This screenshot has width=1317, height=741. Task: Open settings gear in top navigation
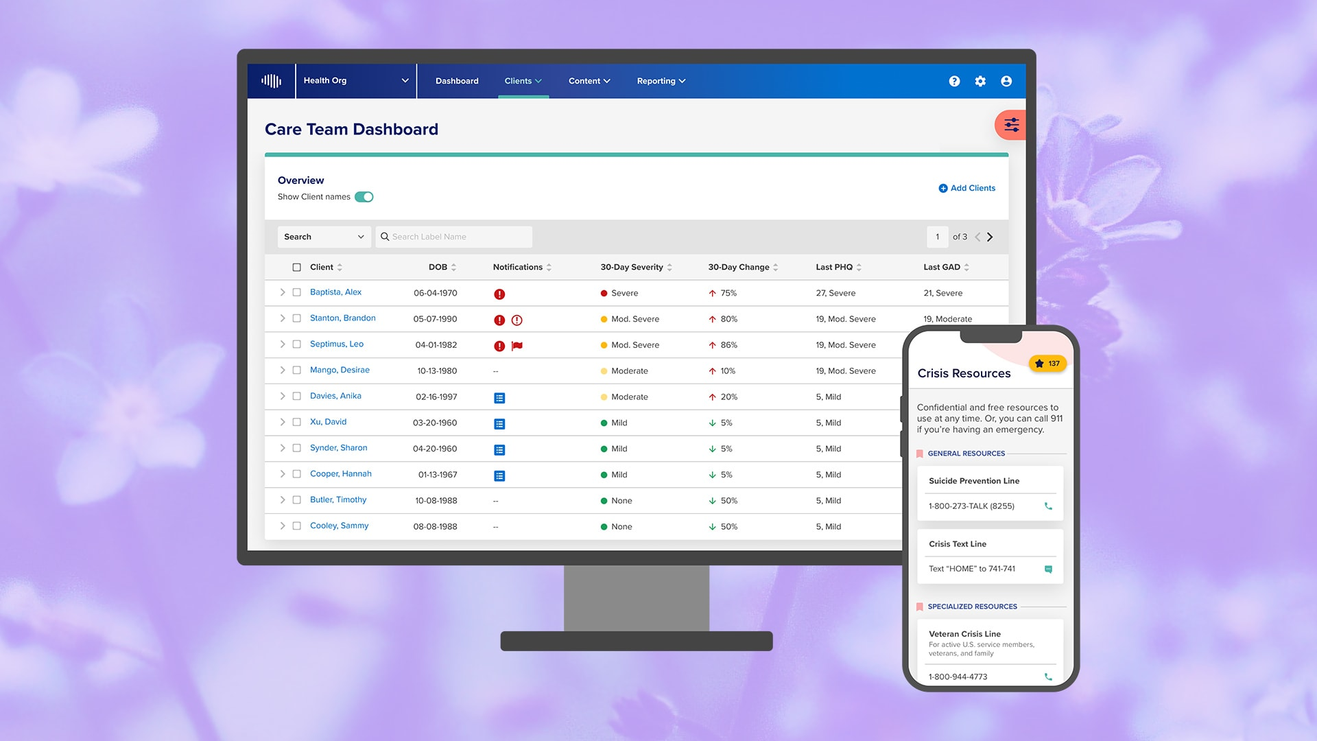pyautogui.click(x=980, y=81)
